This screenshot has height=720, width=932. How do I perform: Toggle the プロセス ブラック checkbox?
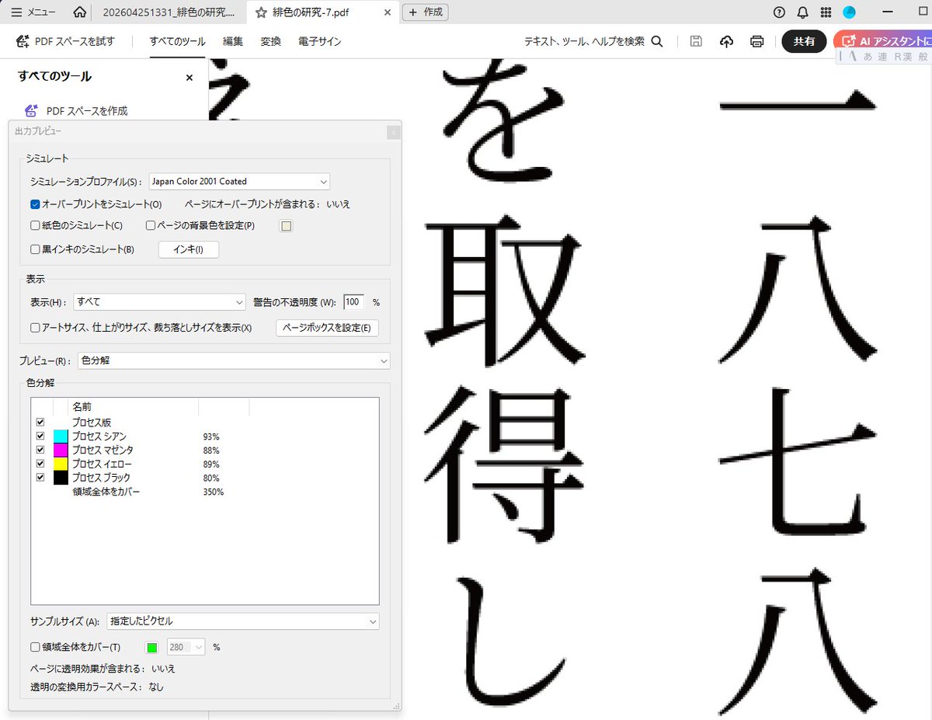[40, 478]
